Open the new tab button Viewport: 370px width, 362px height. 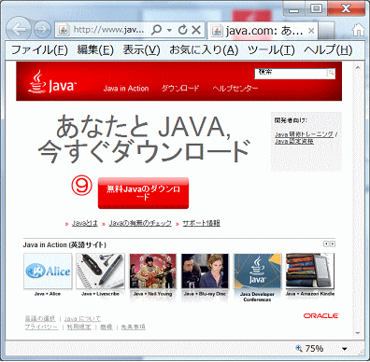coord(326,30)
